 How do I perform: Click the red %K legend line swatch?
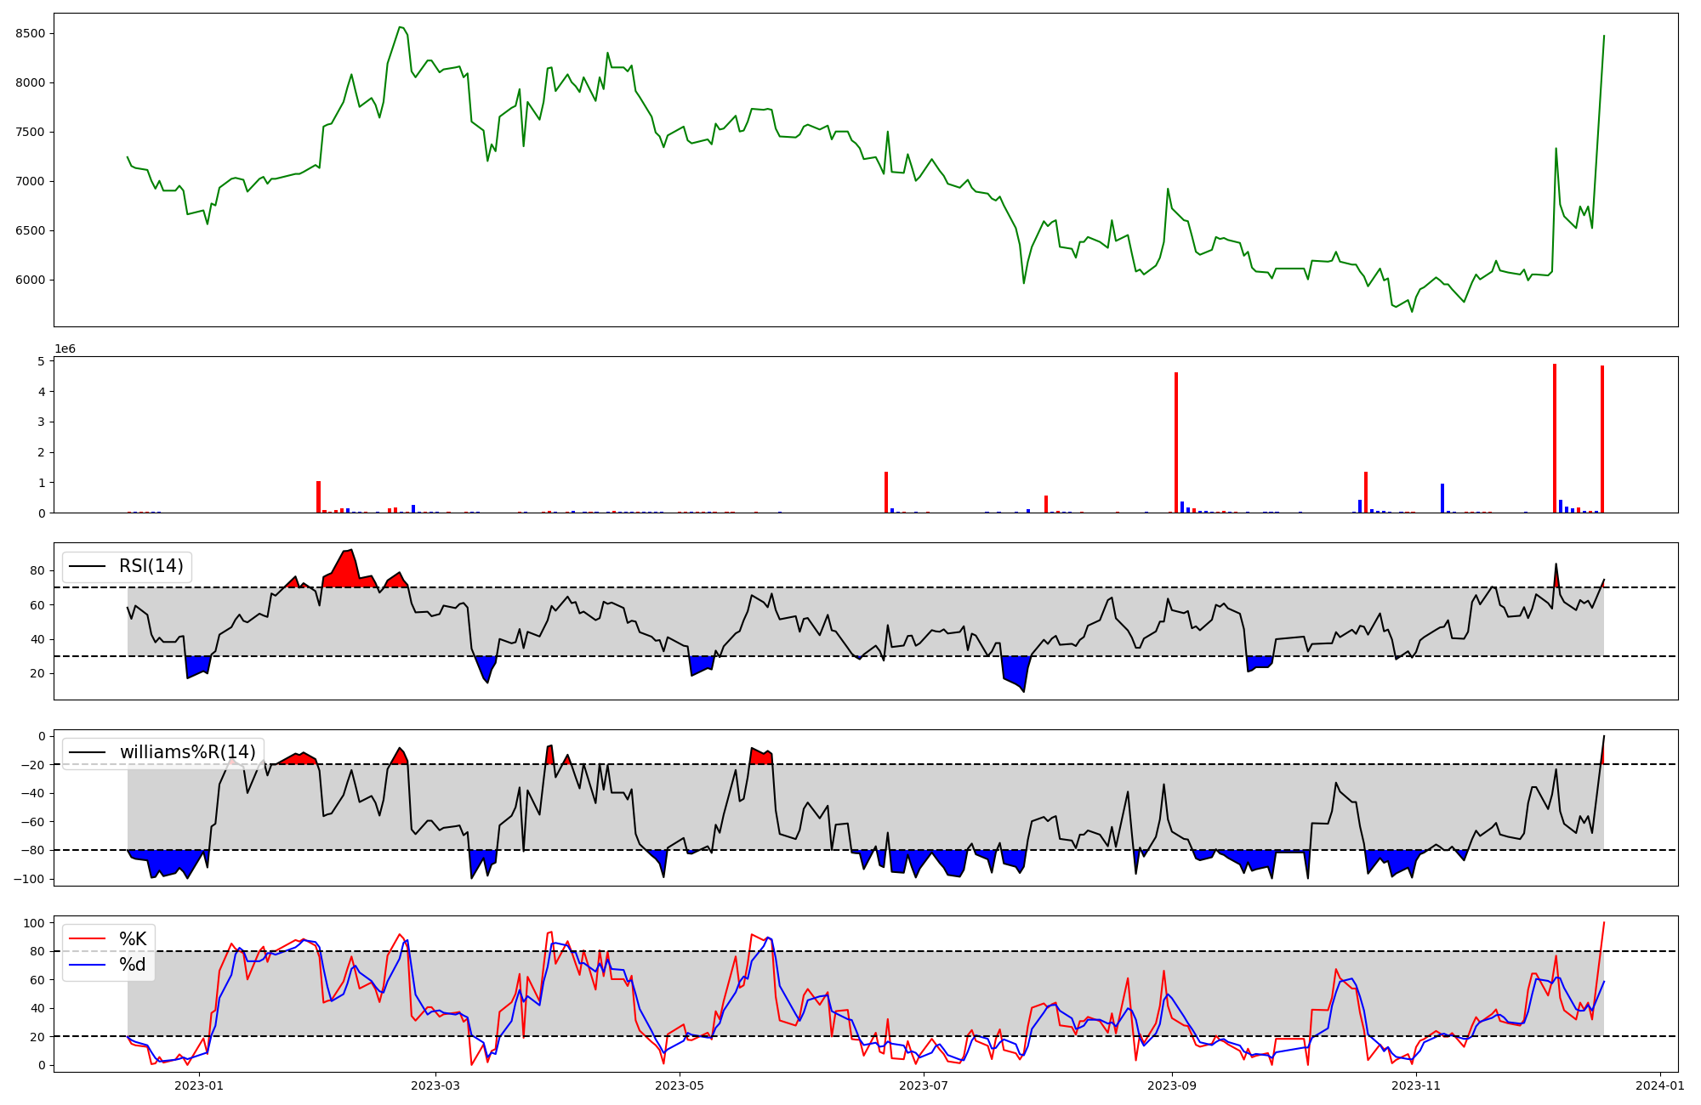88,939
